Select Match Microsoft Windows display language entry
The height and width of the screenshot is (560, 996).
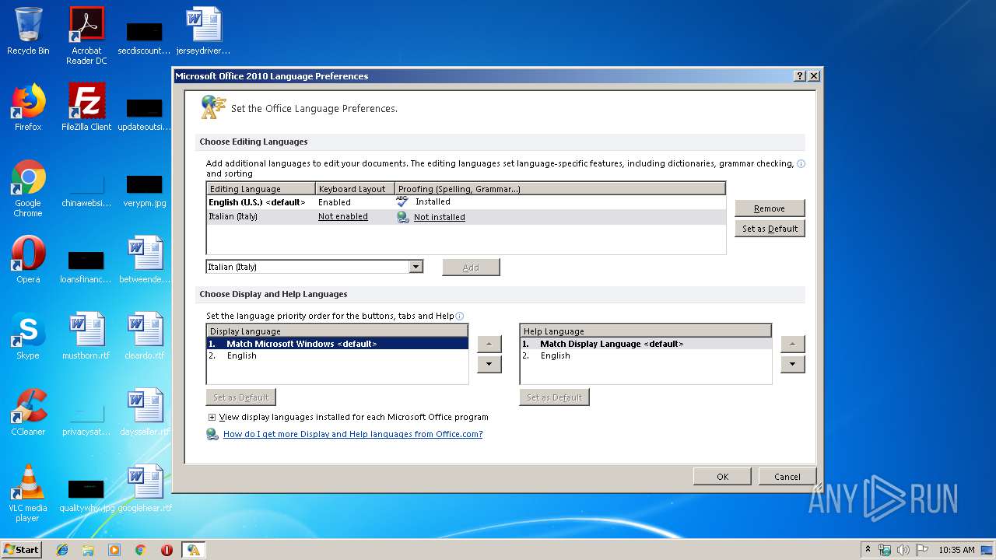(x=337, y=344)
